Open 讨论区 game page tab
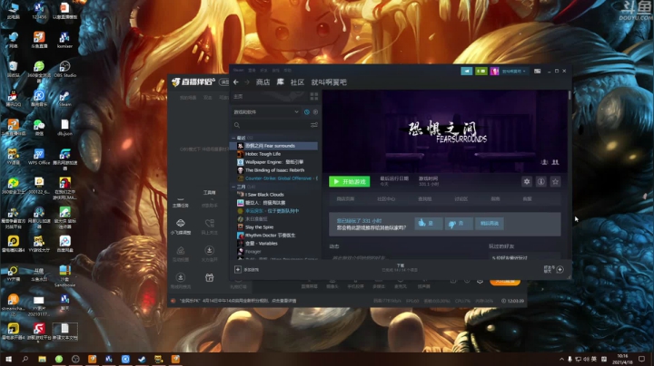654x366 pixels. (x=461, y=198)
